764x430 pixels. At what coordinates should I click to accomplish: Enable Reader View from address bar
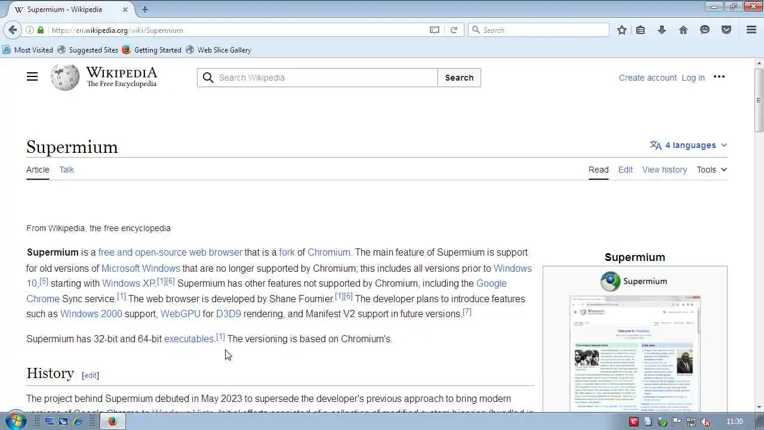tap(435, 30)
